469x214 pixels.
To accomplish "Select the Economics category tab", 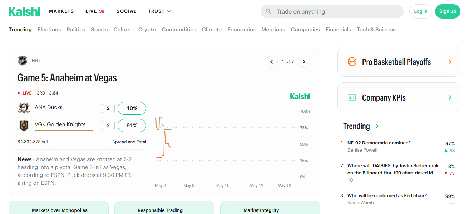I will coord(241,30).
